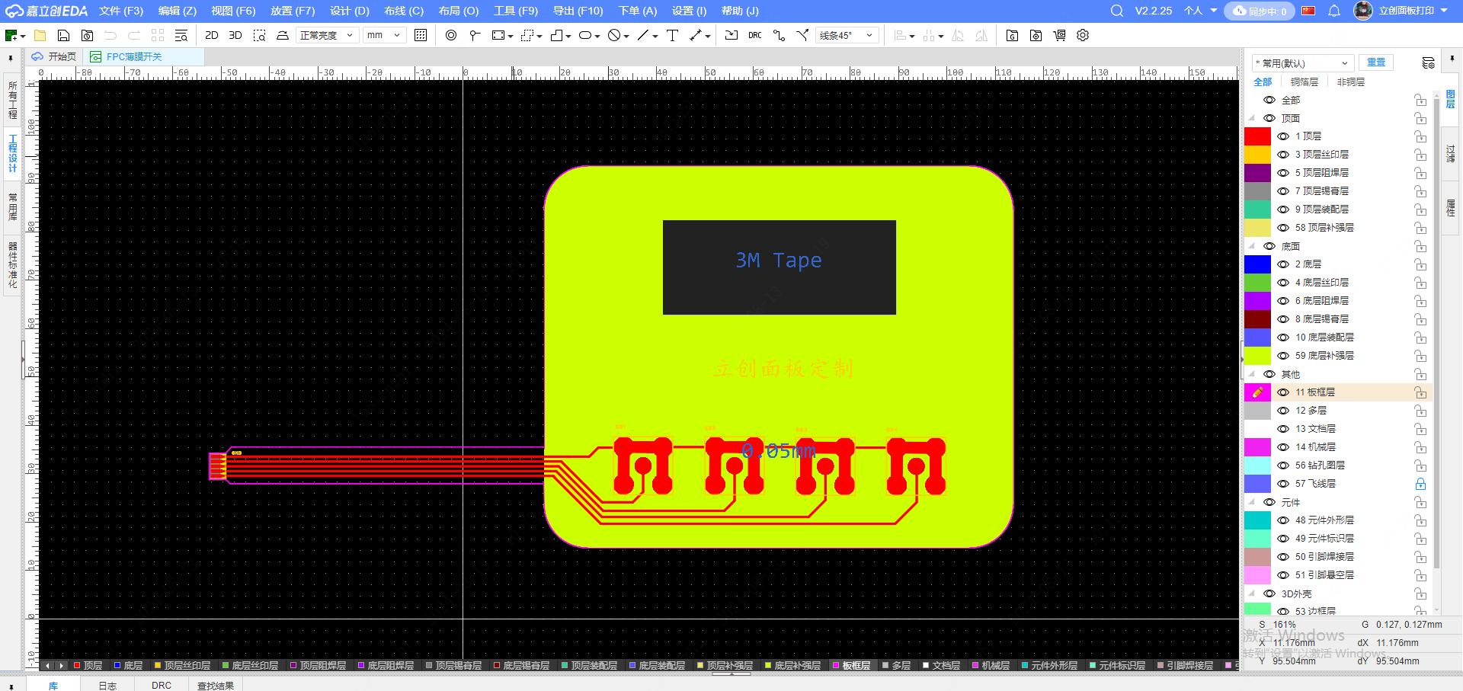Open the 线条45° routing angle dropdown
The image size is (1463, 691).
(x=847, y=35)
